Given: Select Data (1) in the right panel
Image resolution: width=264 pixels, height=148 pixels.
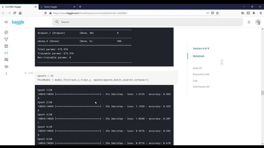Looking at the screenshot, I should 197,68.
